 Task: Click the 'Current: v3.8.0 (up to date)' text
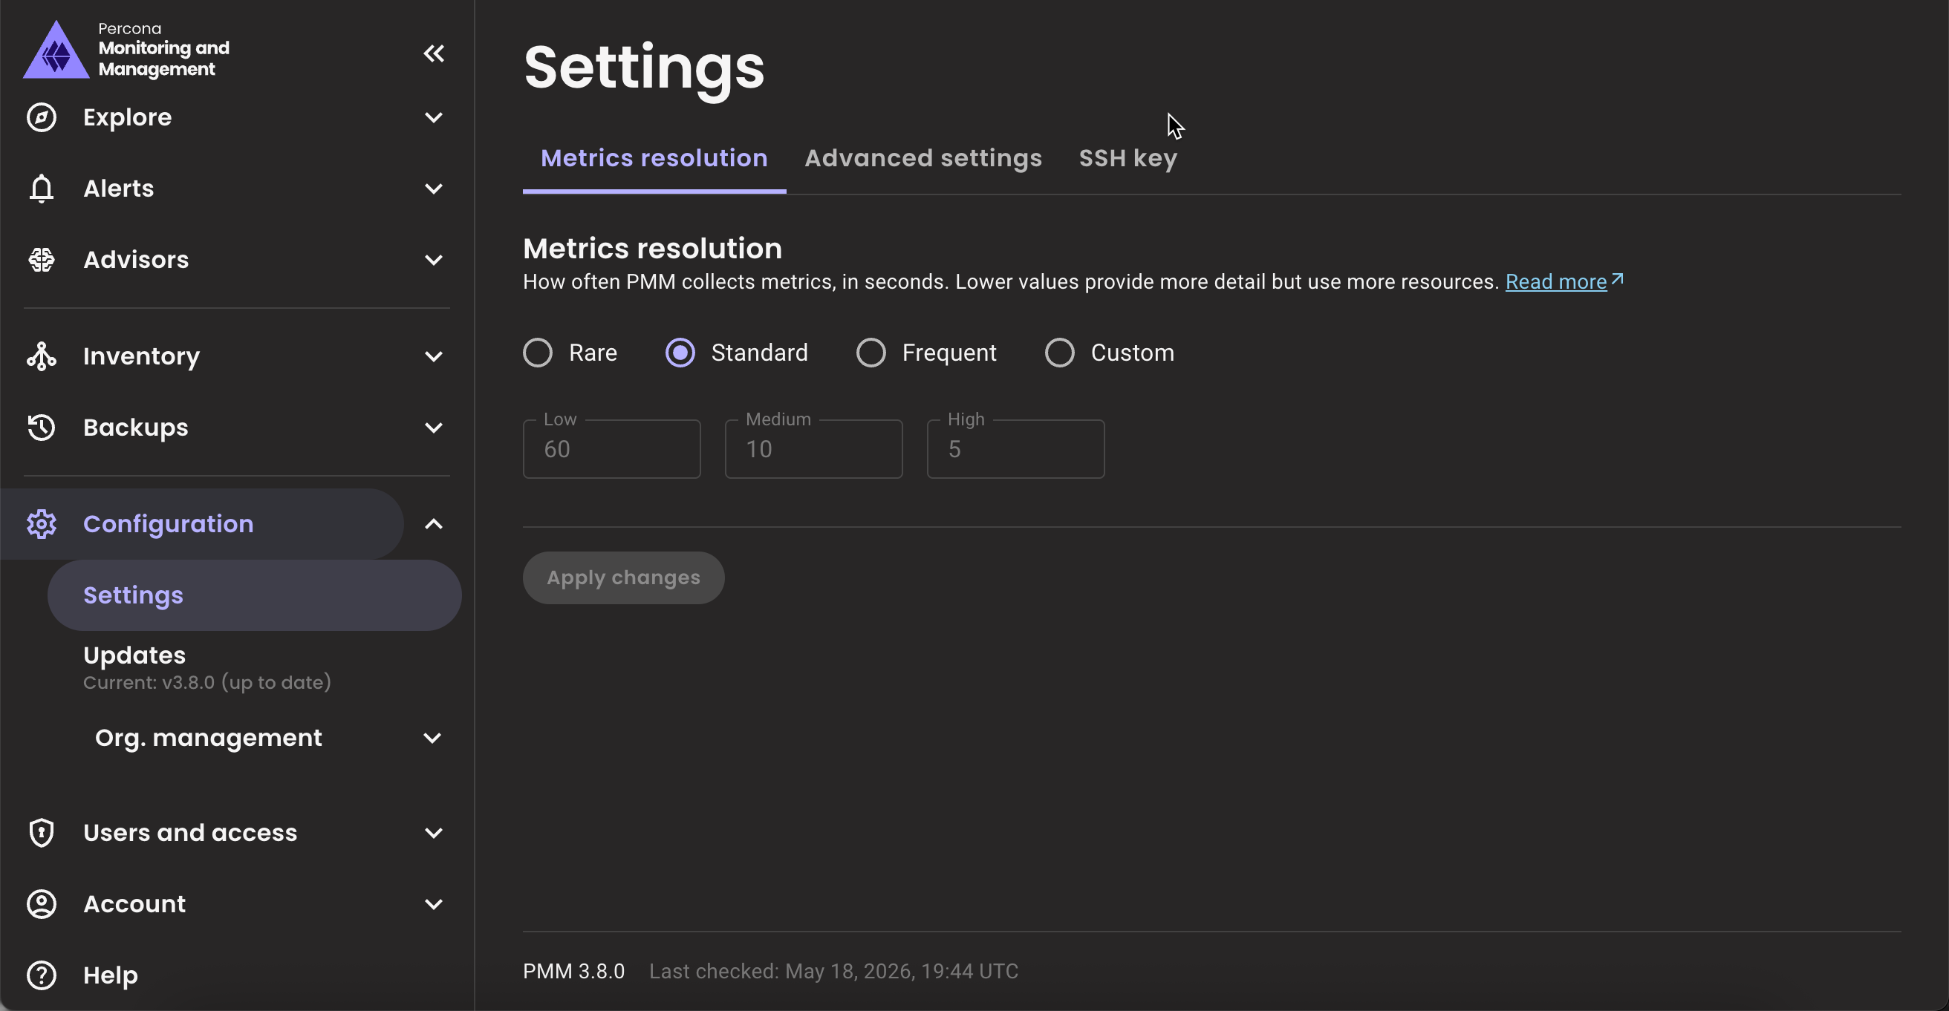[206, 683]
